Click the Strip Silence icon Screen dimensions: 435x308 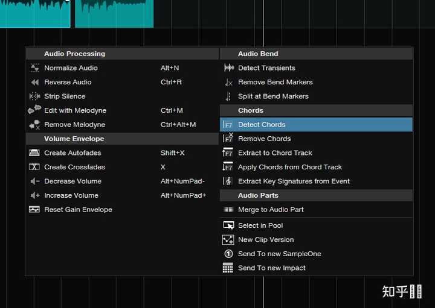(34, 96)
